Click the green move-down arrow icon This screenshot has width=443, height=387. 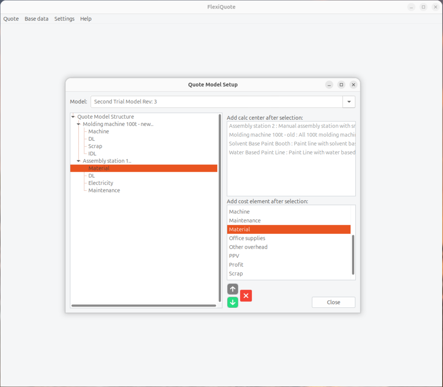[233, 302]
